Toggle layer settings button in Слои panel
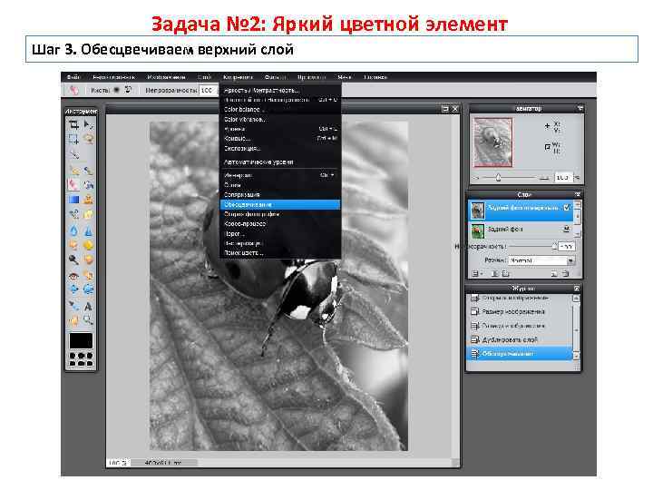 pos(475,274)
